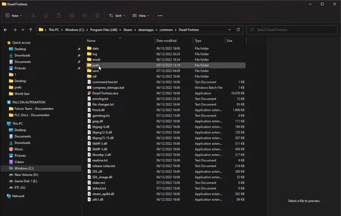Open the Sort options dropdown
This screenshot has width=341, height=216.
117,16
